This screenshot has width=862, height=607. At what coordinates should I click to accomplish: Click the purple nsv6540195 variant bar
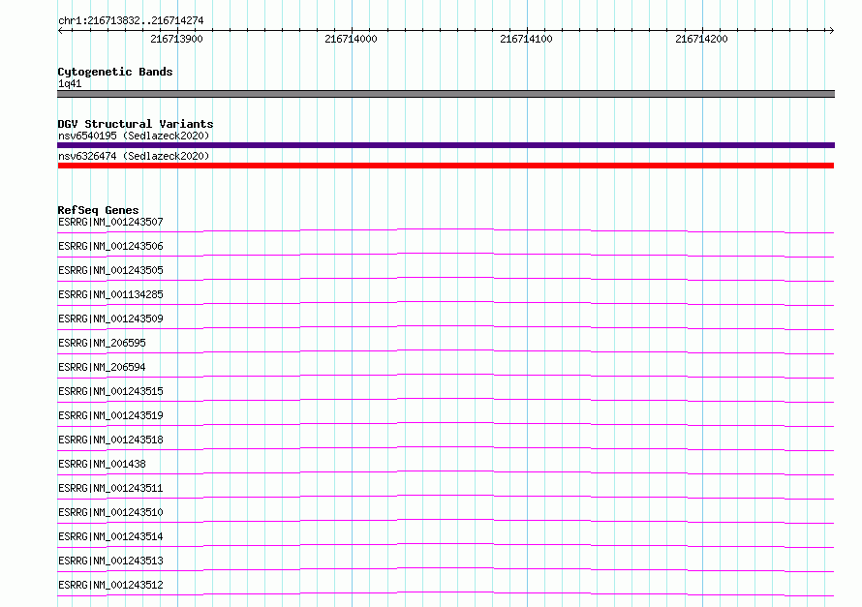pos(446,145)
